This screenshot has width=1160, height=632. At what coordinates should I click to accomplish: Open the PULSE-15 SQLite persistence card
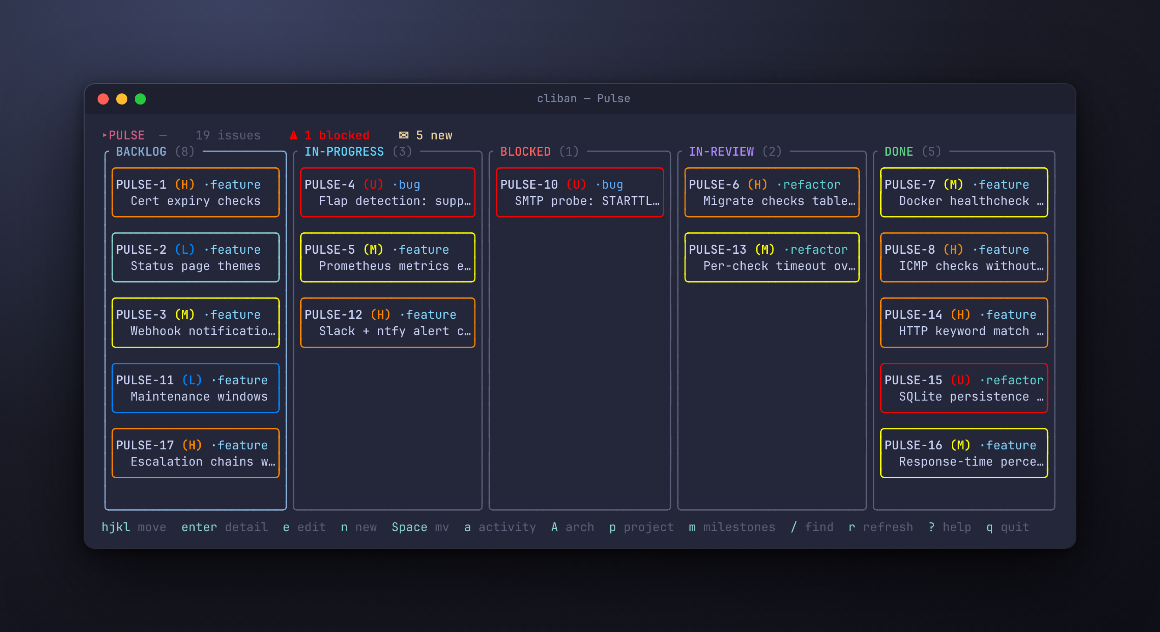click(x=964, y=388)
